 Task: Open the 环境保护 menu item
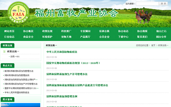47,37
